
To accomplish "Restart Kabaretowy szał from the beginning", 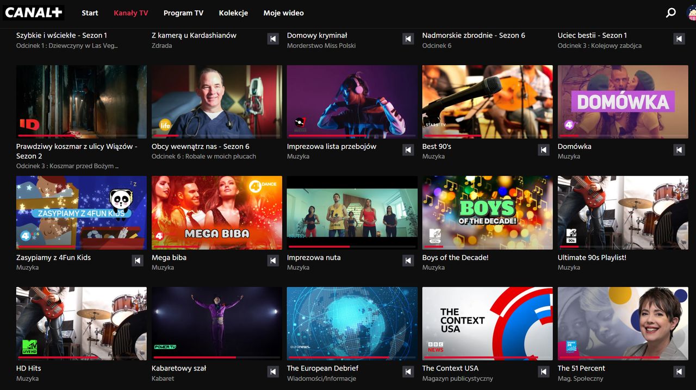I will (273, 372).
